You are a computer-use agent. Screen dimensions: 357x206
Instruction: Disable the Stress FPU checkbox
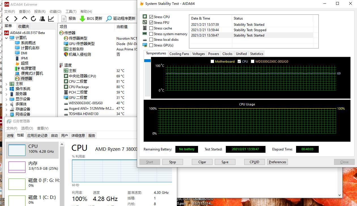tap(151, 22)
